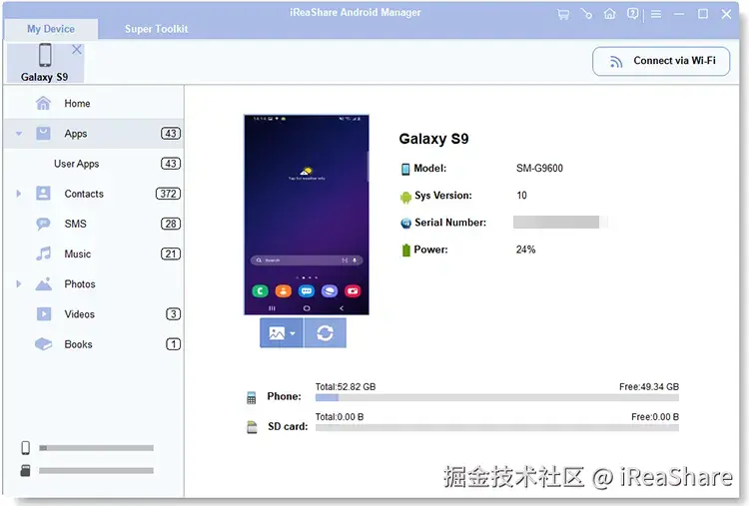Click the Phone storage calculator icon
This screenshot has height=506, width=749.
252,397
